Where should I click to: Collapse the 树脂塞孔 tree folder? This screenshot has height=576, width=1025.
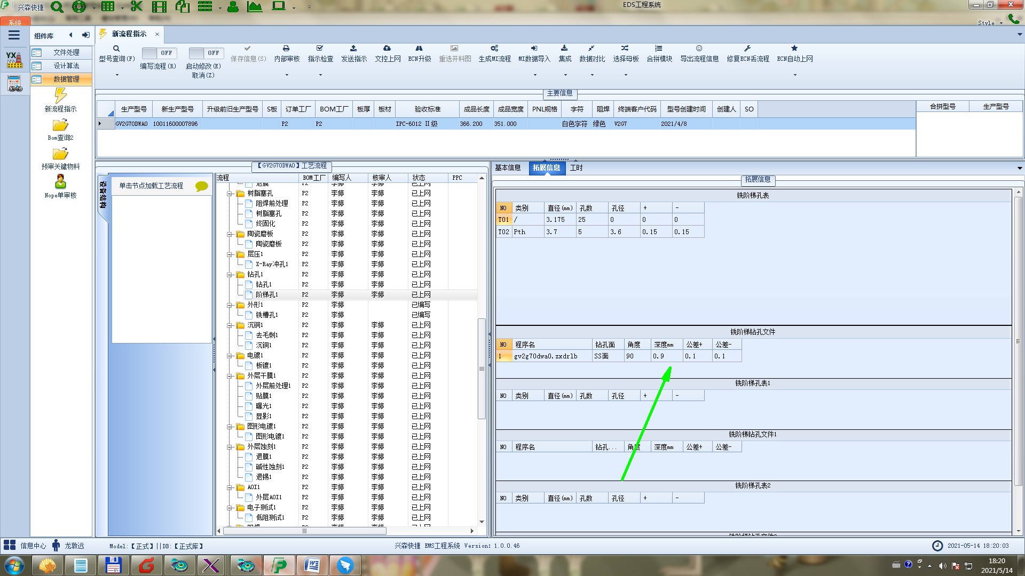[230, 194]
